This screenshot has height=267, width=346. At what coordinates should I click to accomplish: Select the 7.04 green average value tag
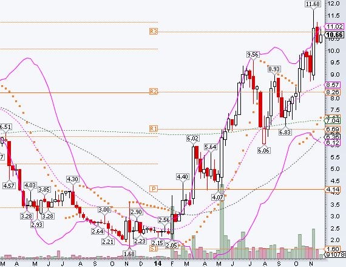pos(333,120)
